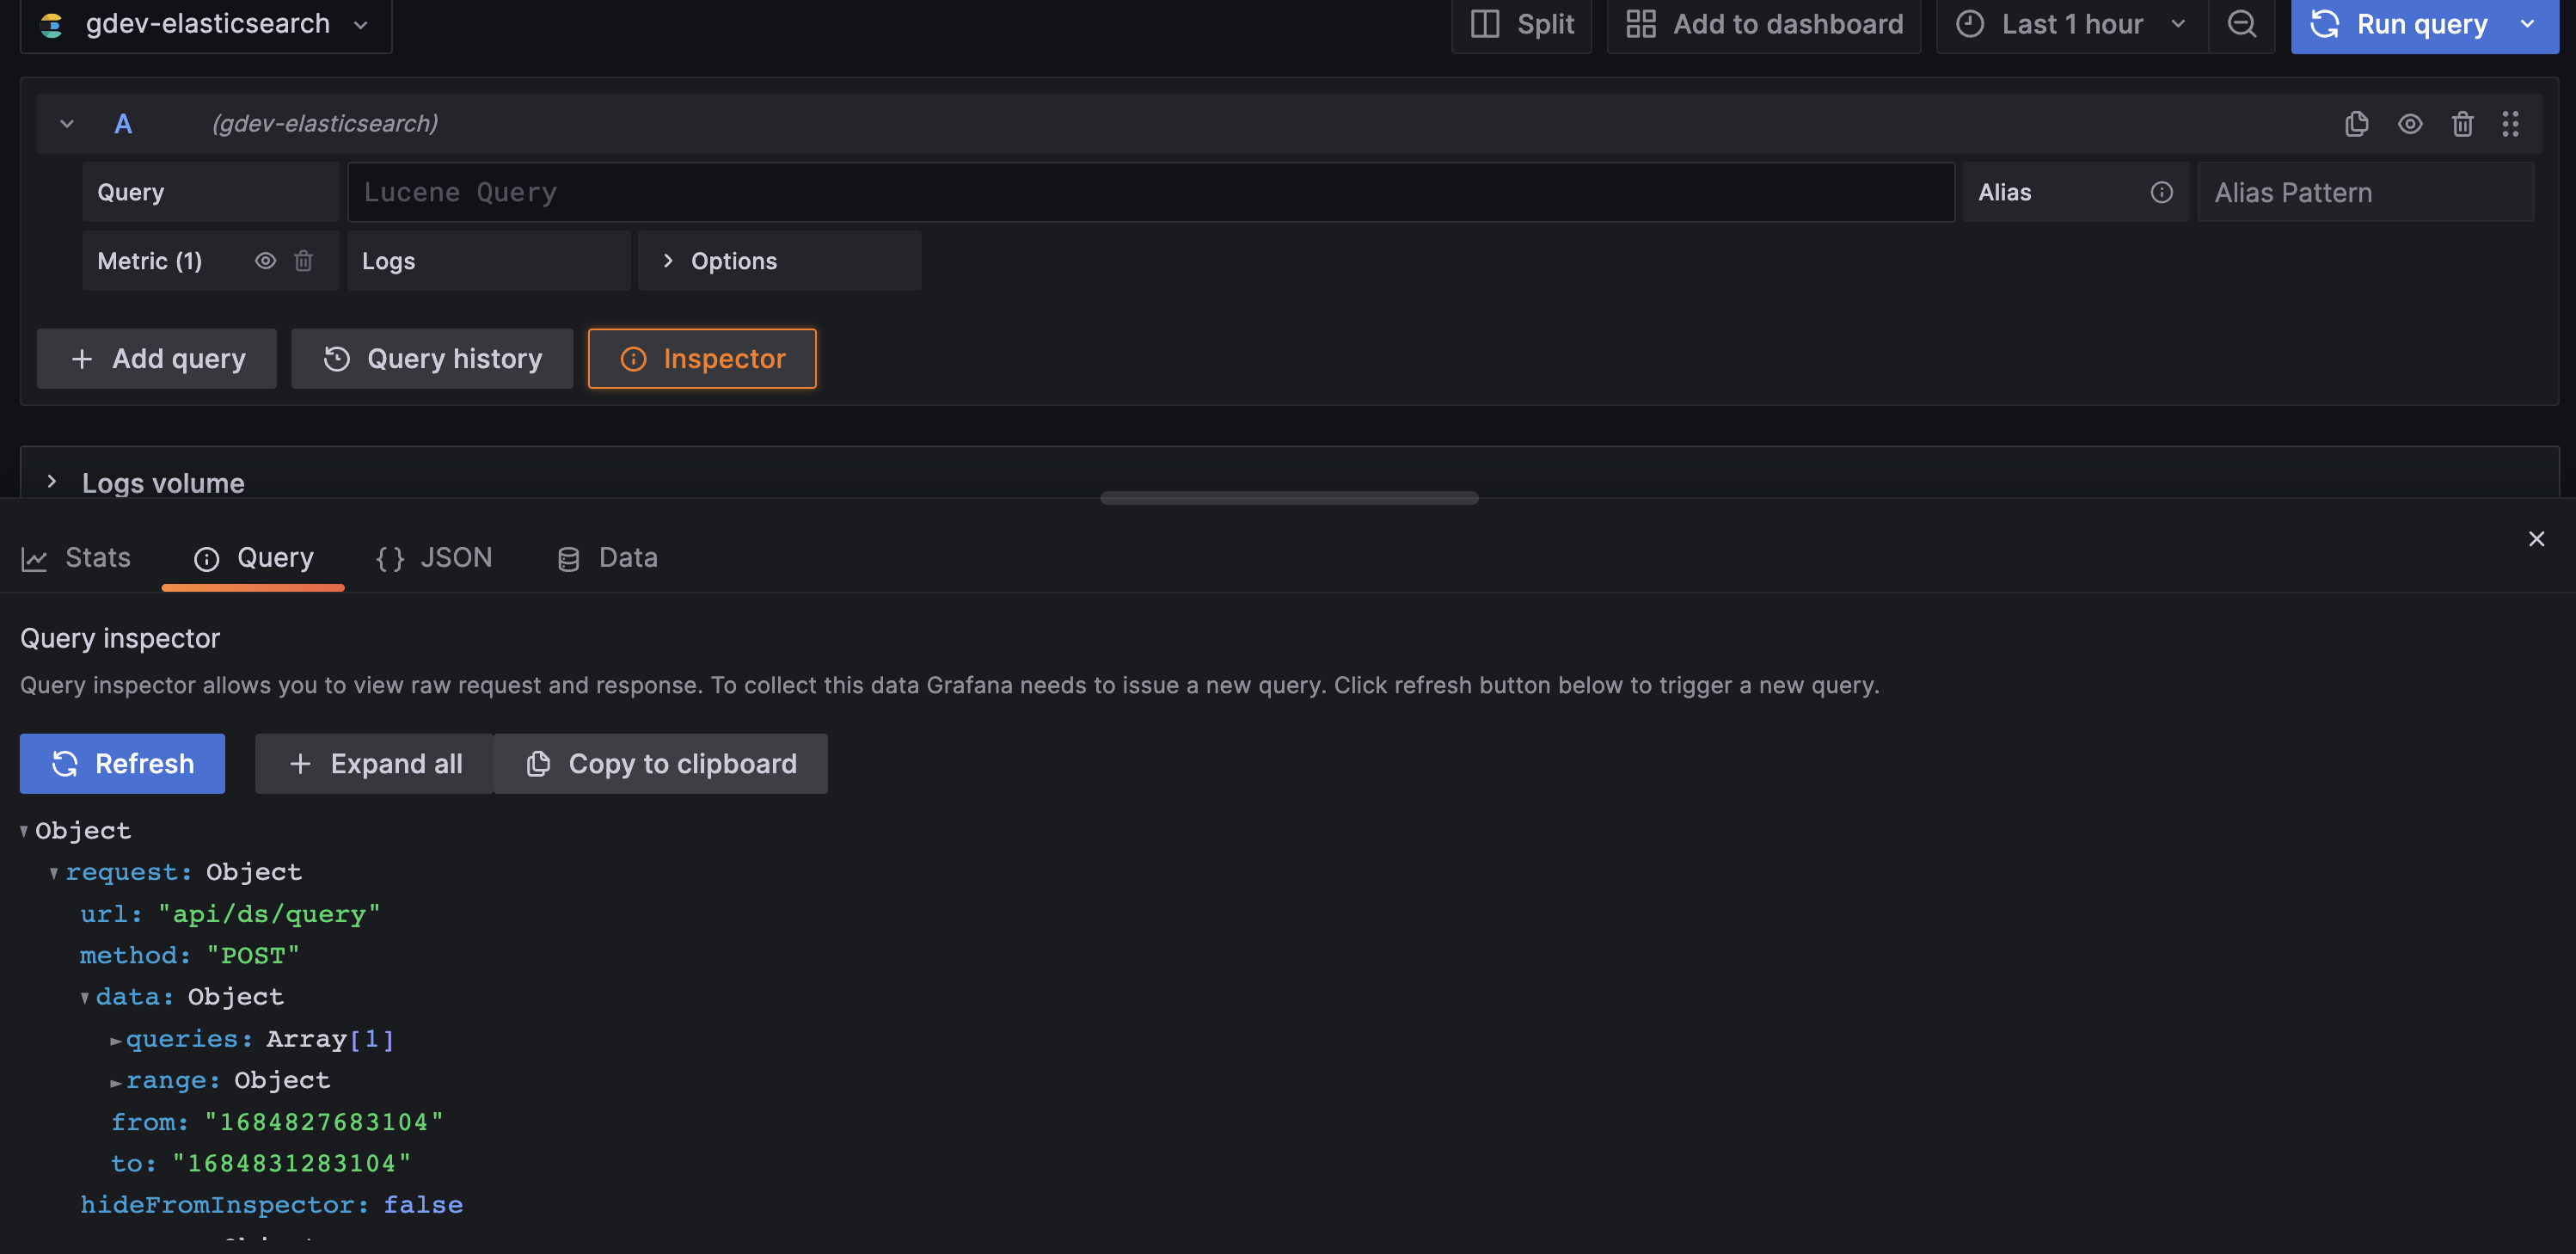Open split view
Viewport: 2576px width, 1254px height.
click(1521, 25)
